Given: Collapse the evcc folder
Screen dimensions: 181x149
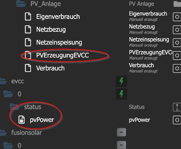Looking at the screenshot, I should tap(3, 81).
